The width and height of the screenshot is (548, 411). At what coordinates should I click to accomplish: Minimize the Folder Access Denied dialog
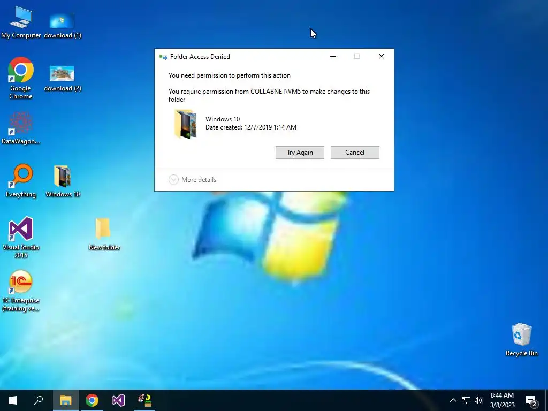333,56
